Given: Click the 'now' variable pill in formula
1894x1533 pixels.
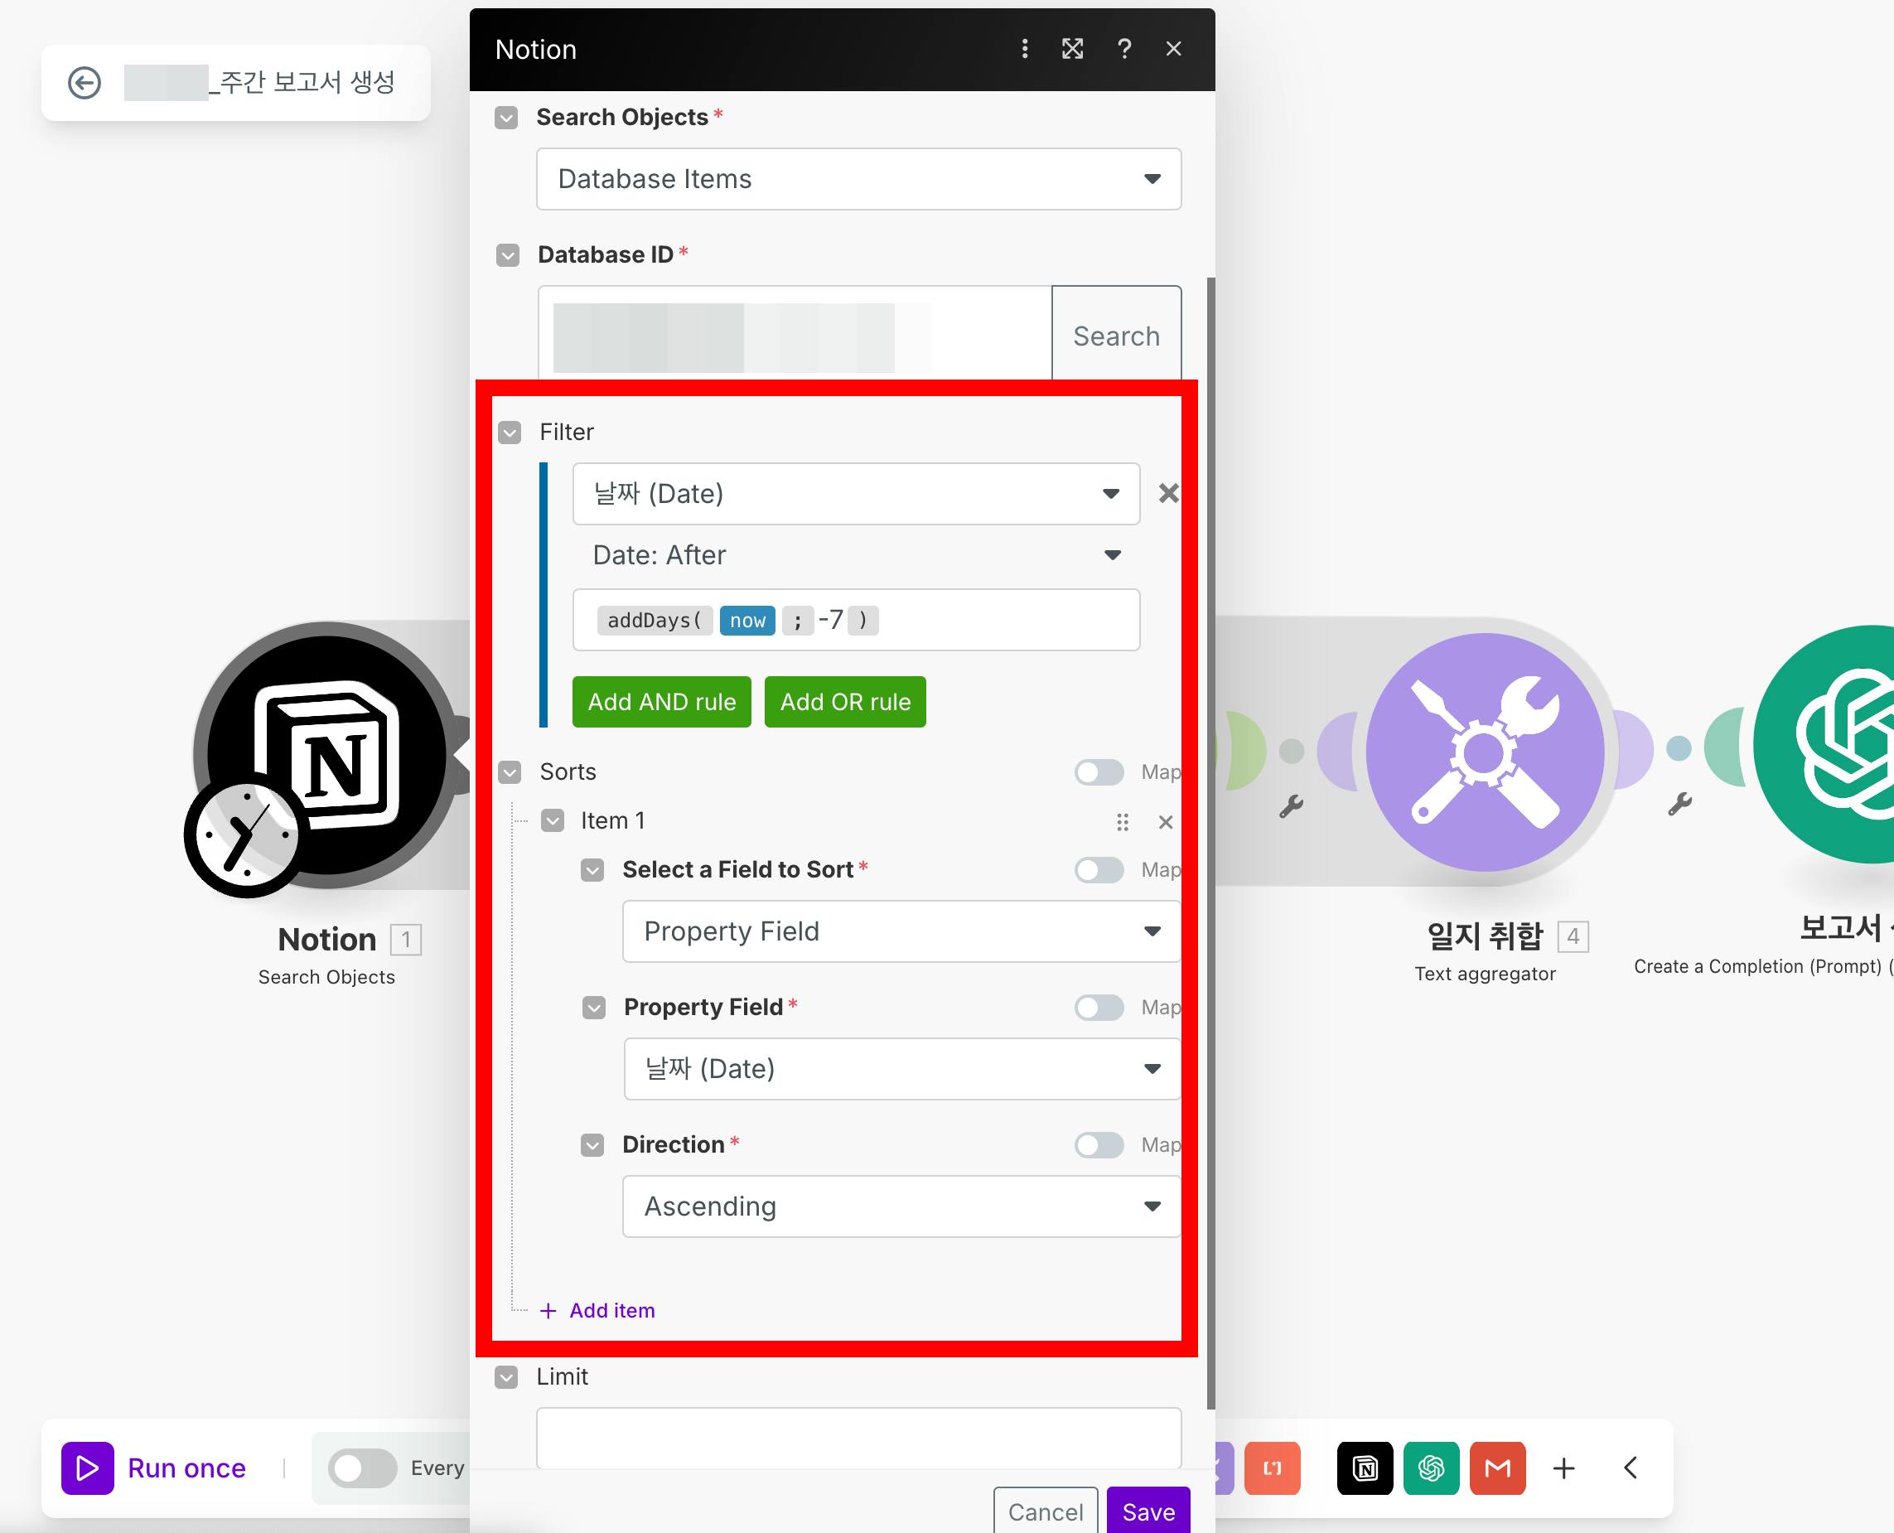Looking at the screenshot, I should tap(747, 621).
